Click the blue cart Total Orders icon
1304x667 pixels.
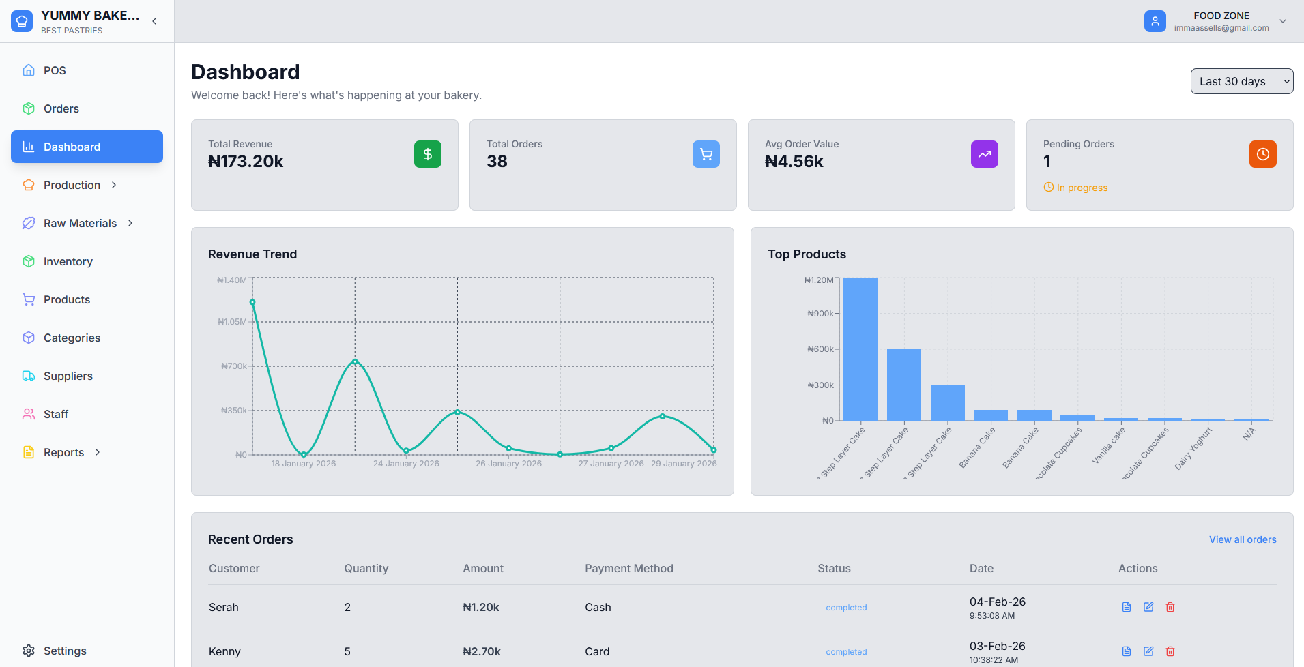706,154
